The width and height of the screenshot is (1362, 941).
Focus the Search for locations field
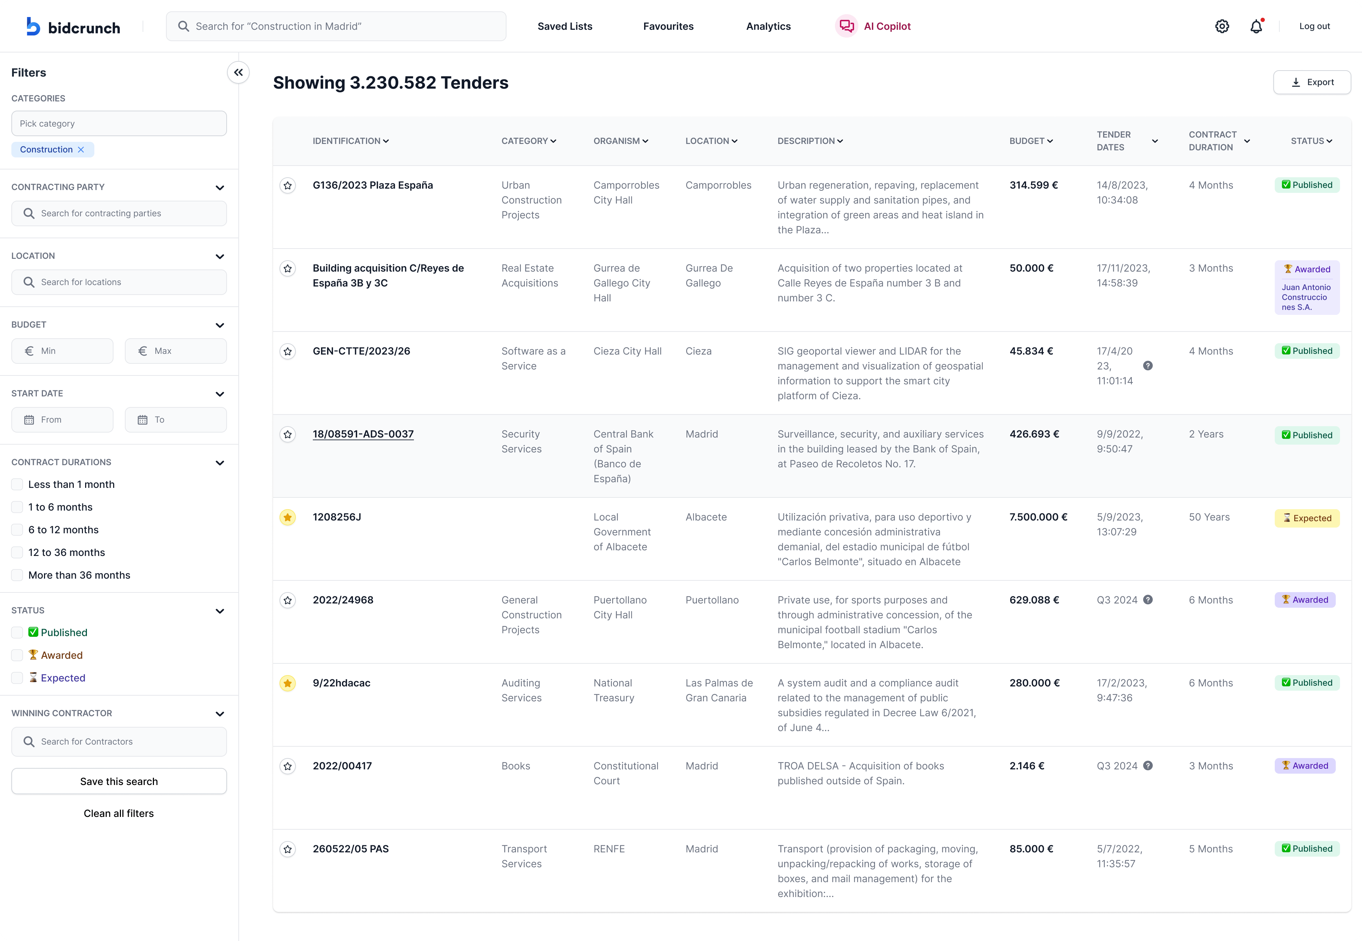[x=119, y=283]
